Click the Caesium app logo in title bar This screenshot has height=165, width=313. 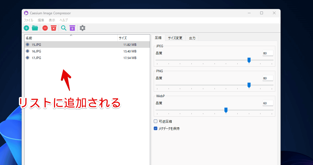click(x=26, y=13)
